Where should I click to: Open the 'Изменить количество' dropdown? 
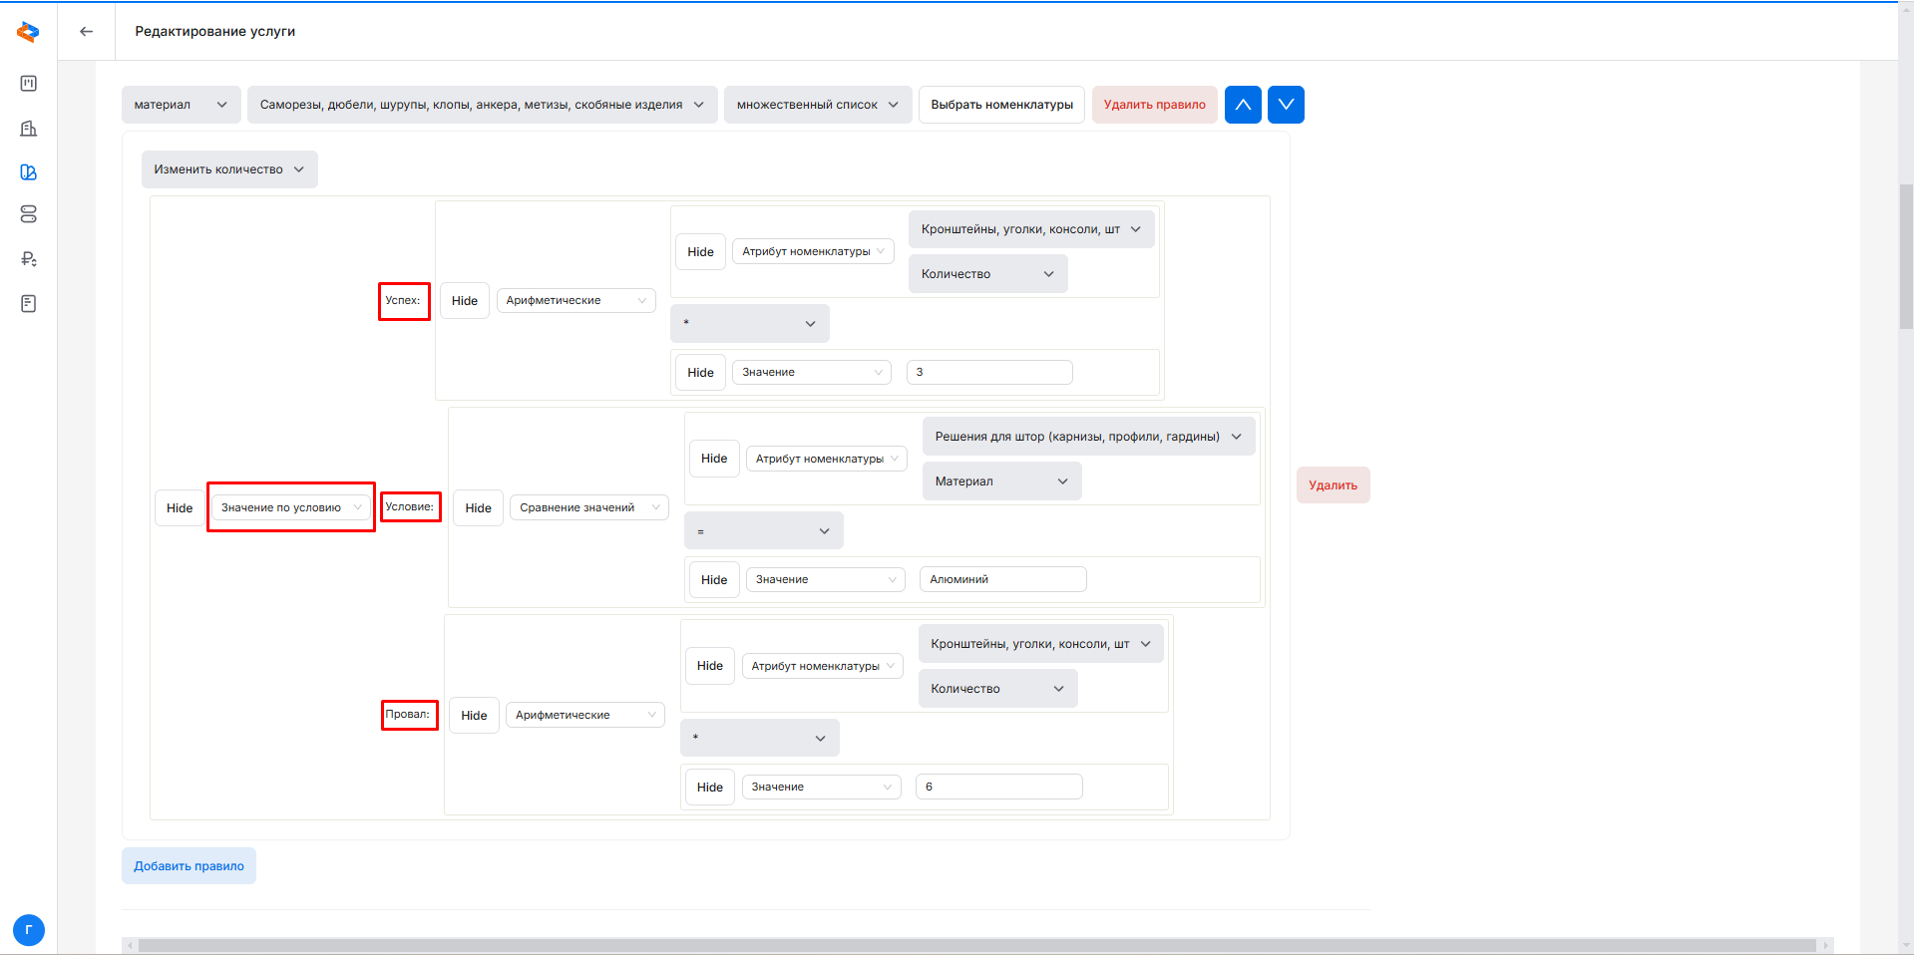pyautogui.click(x=228, y=169)
